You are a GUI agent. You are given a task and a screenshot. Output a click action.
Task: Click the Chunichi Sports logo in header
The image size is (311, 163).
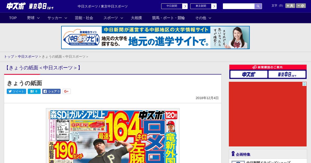pyautogui.click(x=16, y=6)
